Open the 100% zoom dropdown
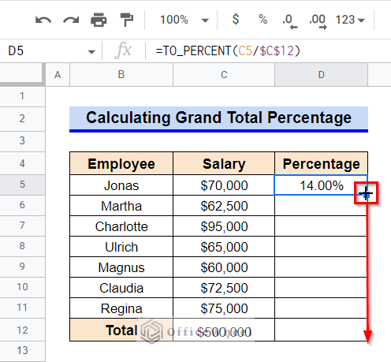This screenshot has width=391, height=362. pyautogui.click(x=184, y=20)
